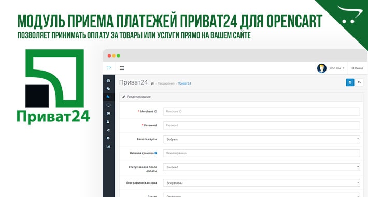Click the red window close dot
Image resolution: width=368 pixels, height=197 pixels.
(109, 55)
